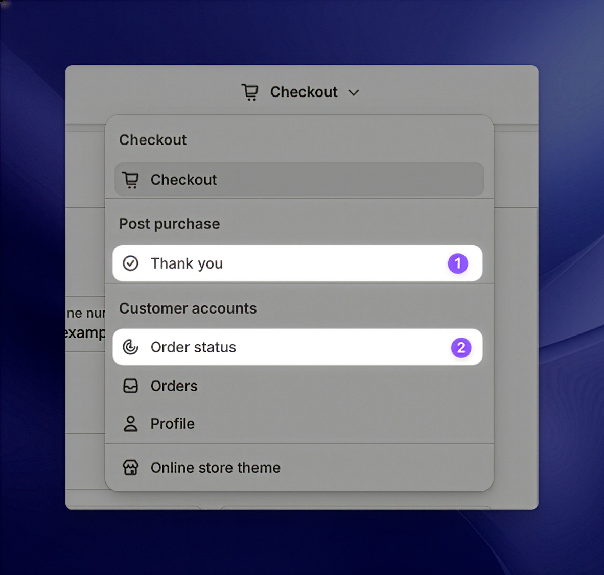The image size is (604, 575).
Task: Click the Checkout section heading in the menu
Action: [153, 140]
